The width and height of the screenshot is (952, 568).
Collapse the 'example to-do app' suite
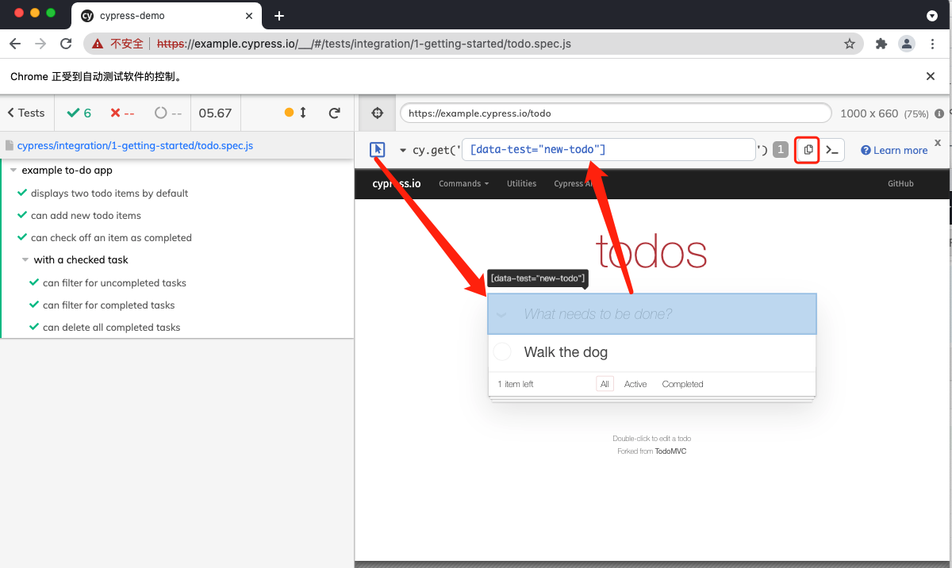pos(13,171)
